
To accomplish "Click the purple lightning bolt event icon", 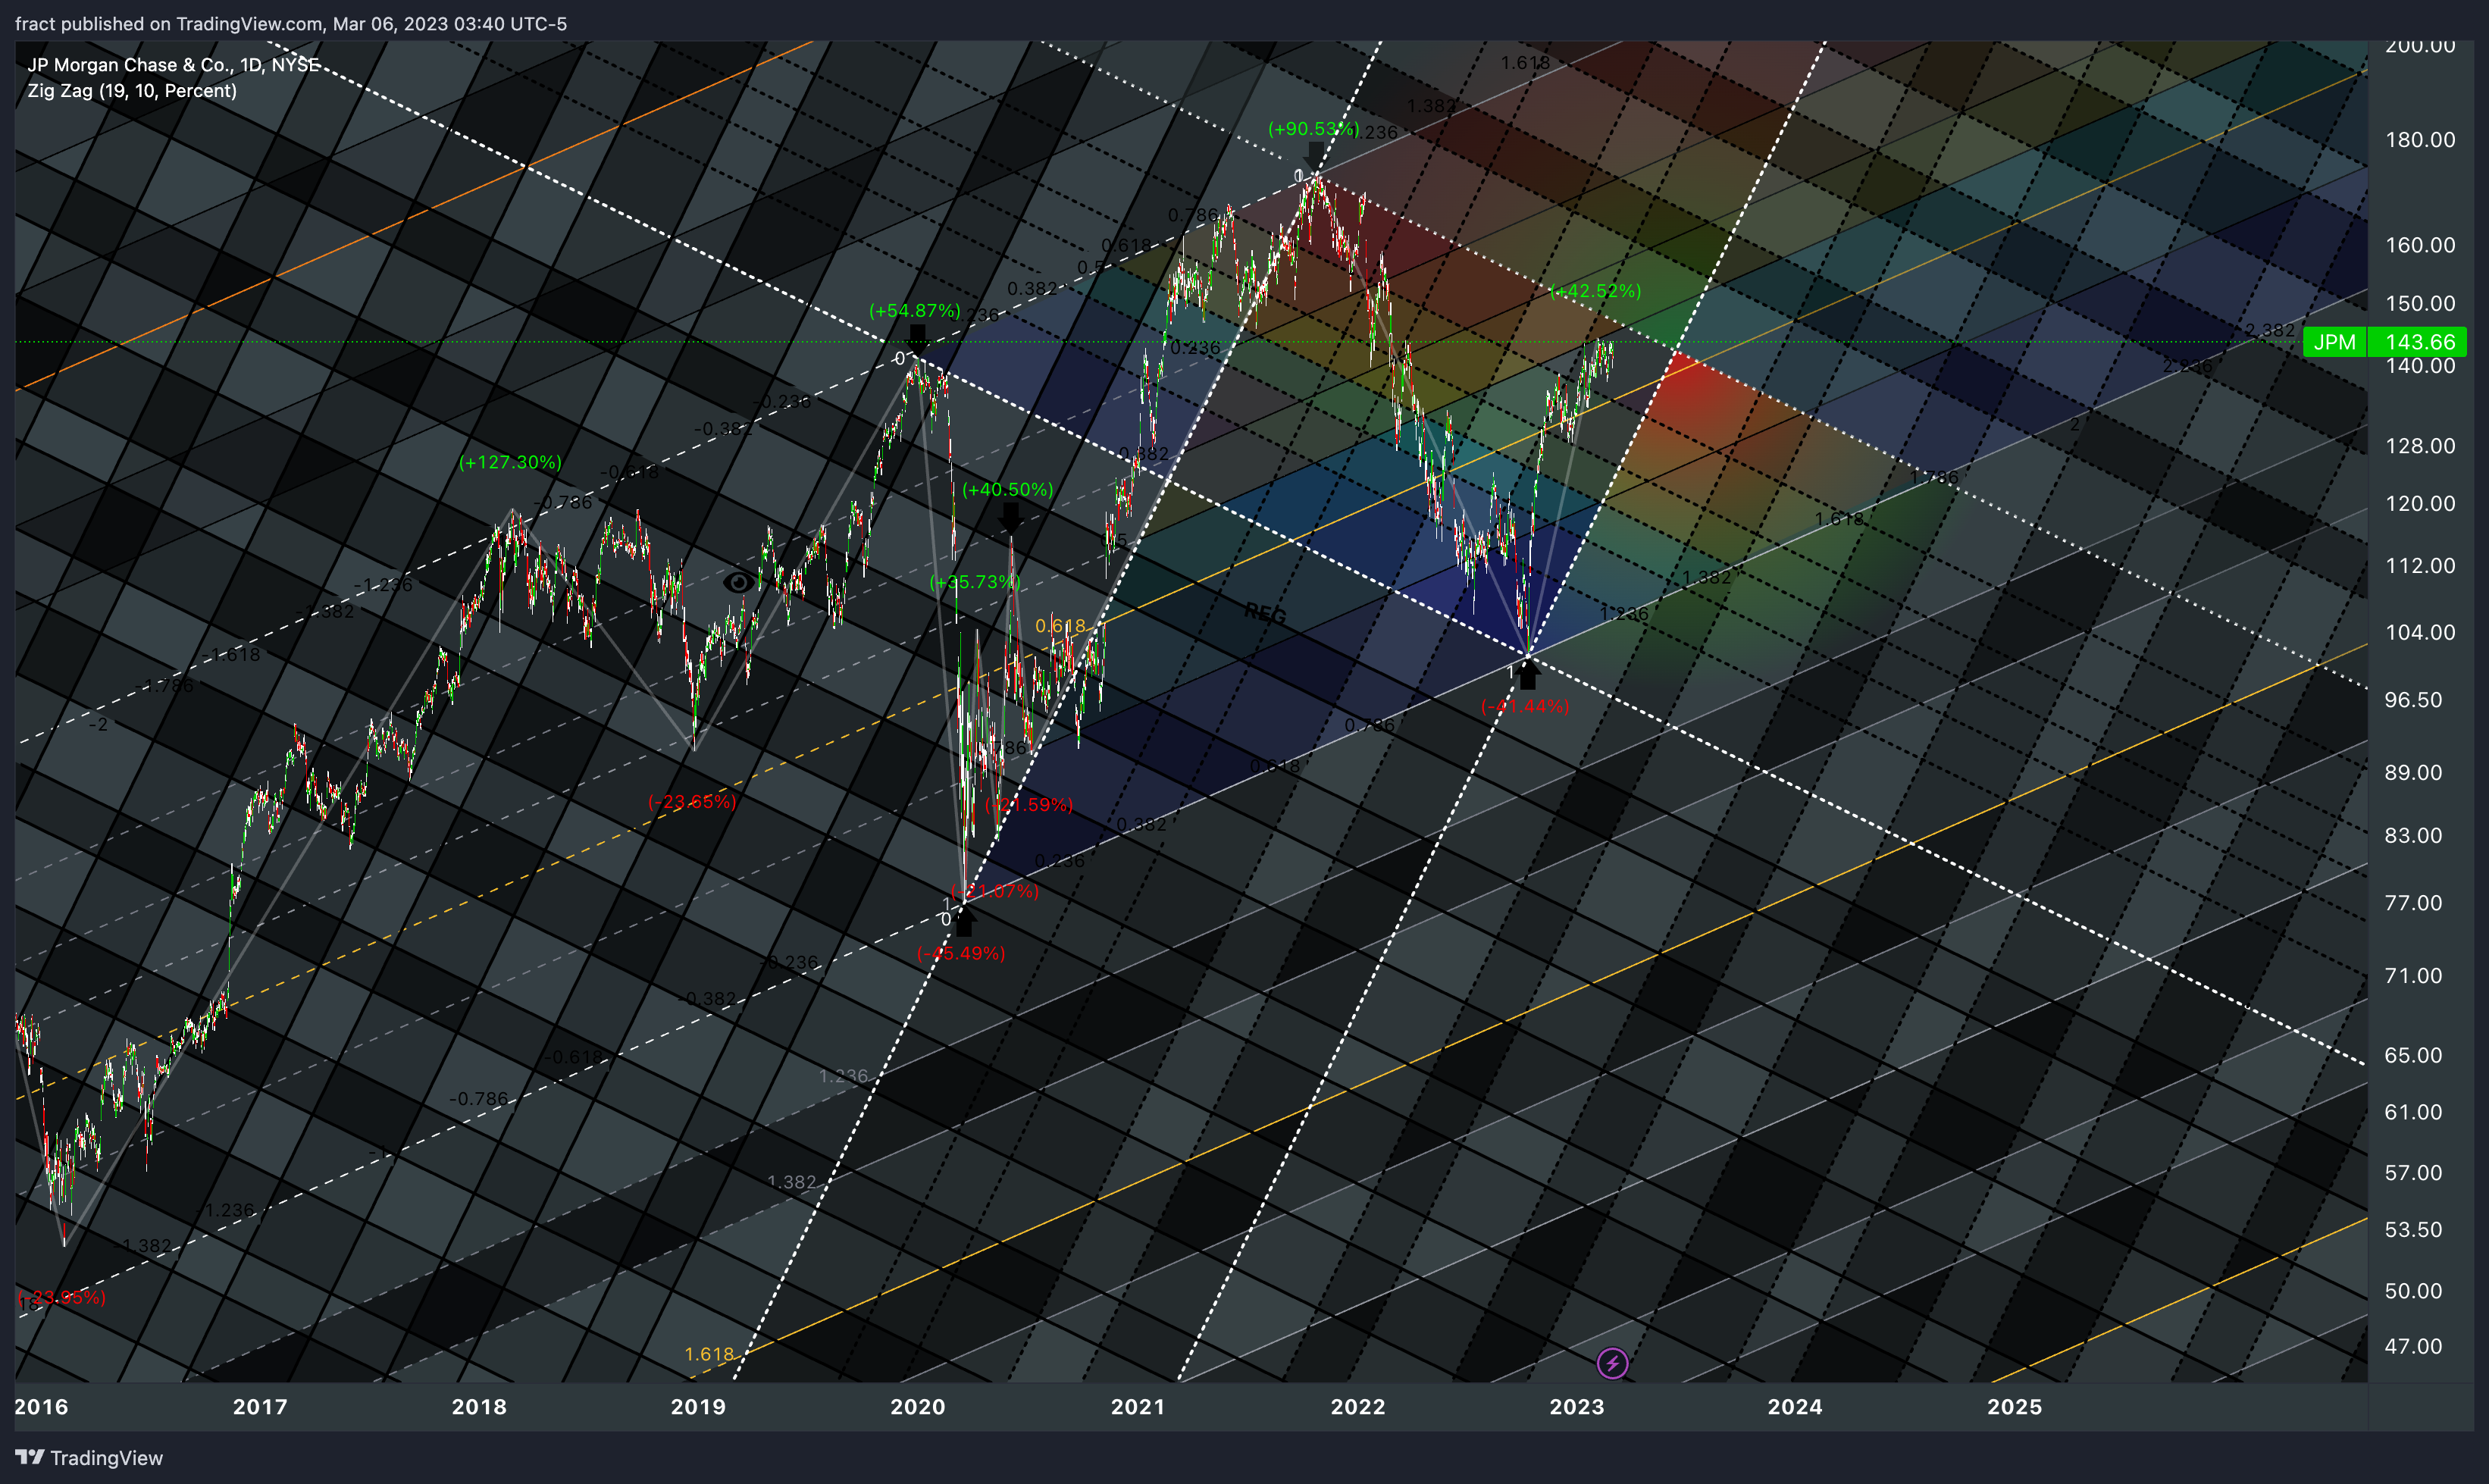I will pos(1612,1363).
